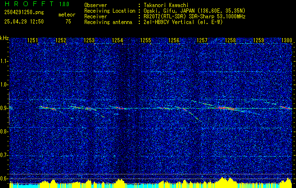
Task: Click time marker 1251
Action: 32,40
